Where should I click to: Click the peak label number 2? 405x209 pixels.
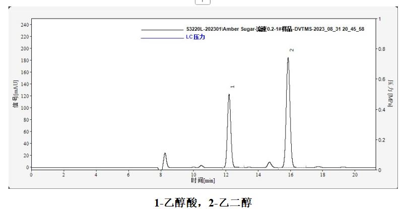click(x=292, y=50)
